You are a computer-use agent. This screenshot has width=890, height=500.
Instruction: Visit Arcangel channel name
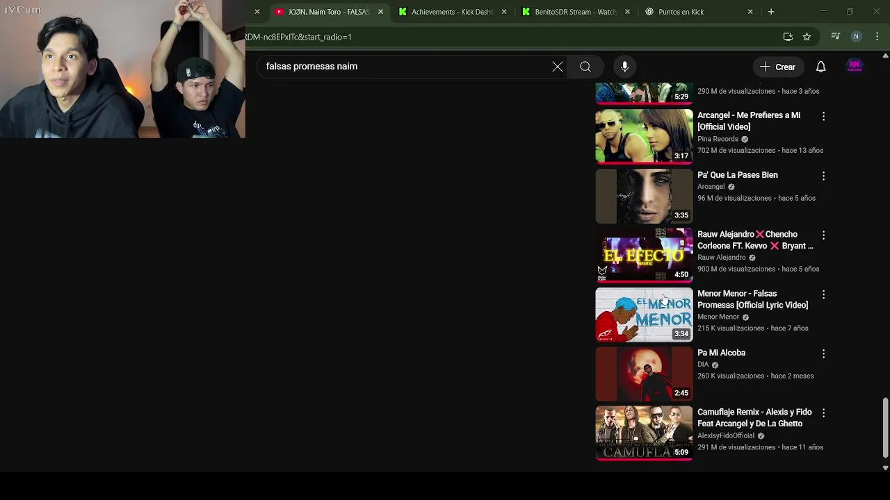[x=711, y=187]
